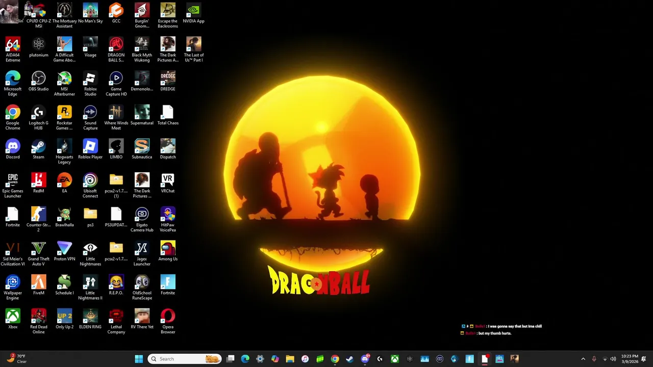653x367 pixels.
Task: Select the Sid Meier's Civilization VI icon
Action: pos(13,253)
